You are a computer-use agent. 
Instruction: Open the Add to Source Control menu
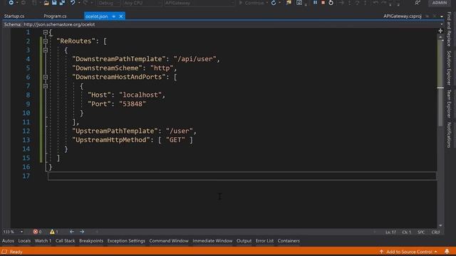(x=408, y=252)
